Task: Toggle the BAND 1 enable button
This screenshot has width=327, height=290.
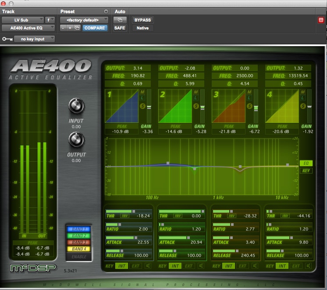Action: pos(79,229)
